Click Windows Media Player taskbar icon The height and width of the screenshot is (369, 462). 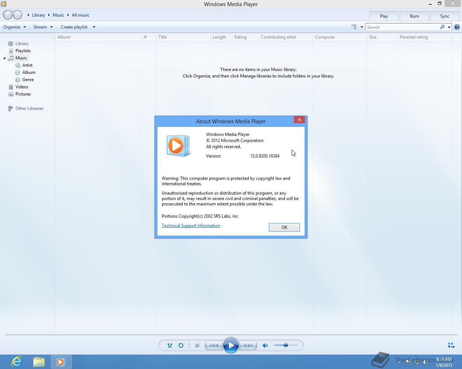click(61, 361)
